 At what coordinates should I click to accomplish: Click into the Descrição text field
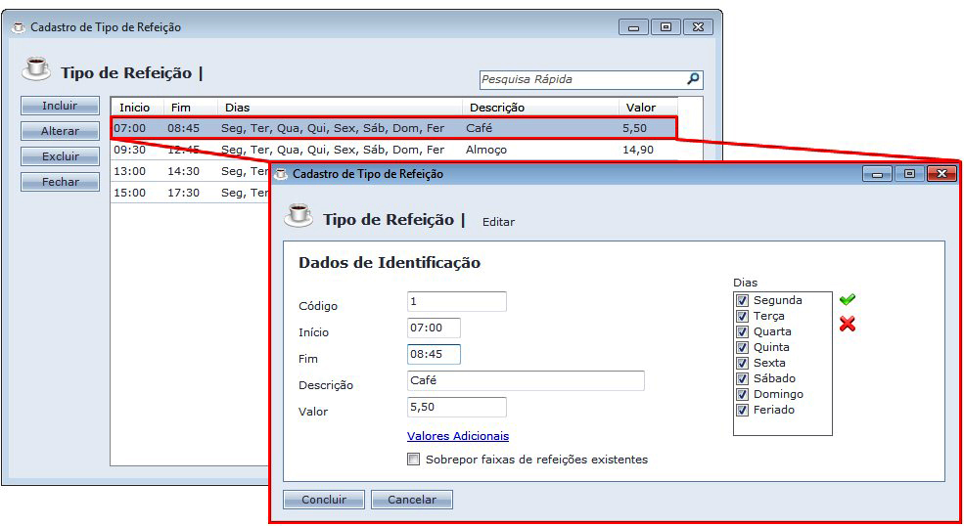coord(526,381)
